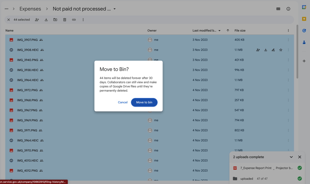Clear the 44 selected items with X

pyautogui.click(x=8, y=20)
